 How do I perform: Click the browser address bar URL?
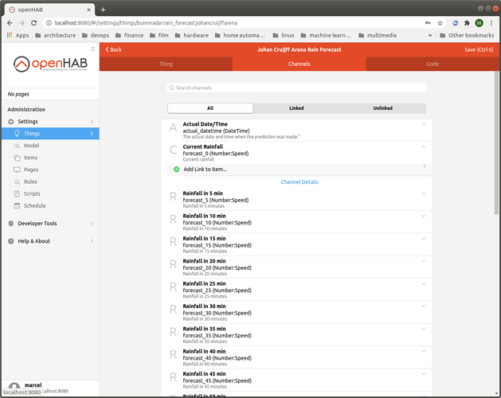click(x=146, y=23)
